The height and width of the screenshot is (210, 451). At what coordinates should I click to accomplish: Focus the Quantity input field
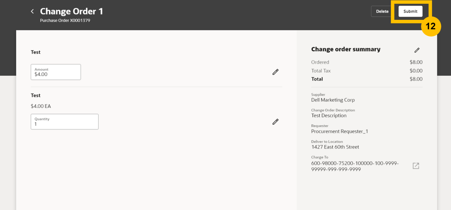click(65, 122)
